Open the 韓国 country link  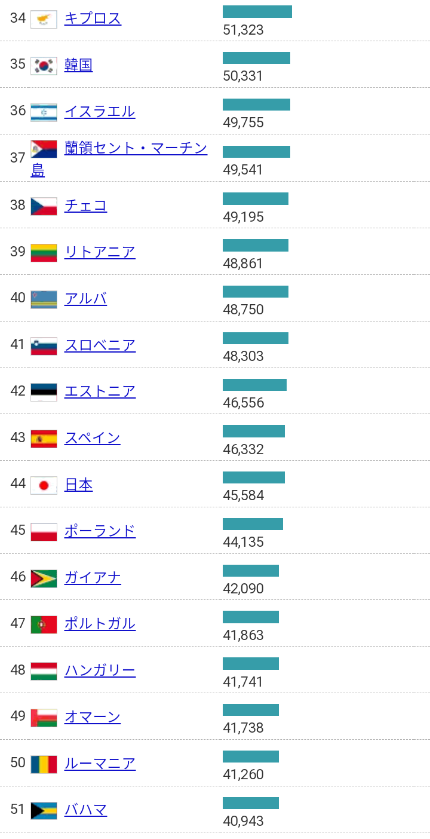78,65
